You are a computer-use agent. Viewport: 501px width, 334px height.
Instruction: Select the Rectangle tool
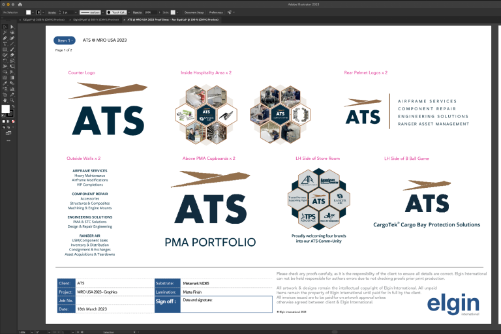click(x=5, y=49)
